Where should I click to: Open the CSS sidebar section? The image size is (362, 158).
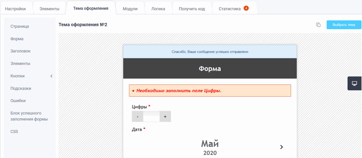(14, 132)
